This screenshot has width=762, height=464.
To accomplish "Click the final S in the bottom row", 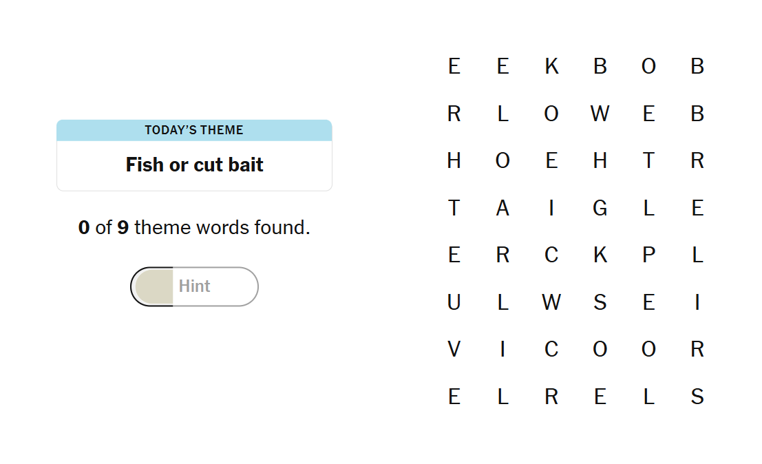I will coord(697,396).
